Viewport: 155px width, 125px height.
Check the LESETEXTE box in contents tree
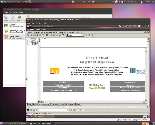29,40
